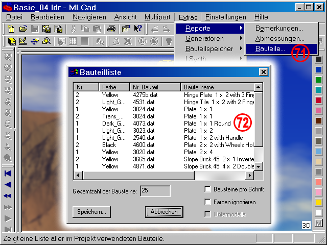Expand the Generatoren submenu
The width and height of the screenshot is (327, 245).
pyautogui.click(x=209, y=39)
